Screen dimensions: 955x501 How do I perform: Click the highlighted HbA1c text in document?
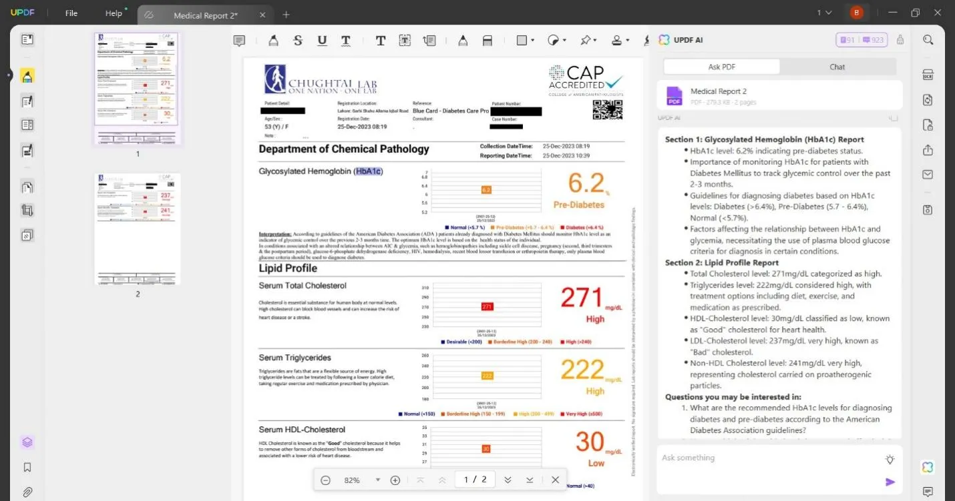click(368, 171)
